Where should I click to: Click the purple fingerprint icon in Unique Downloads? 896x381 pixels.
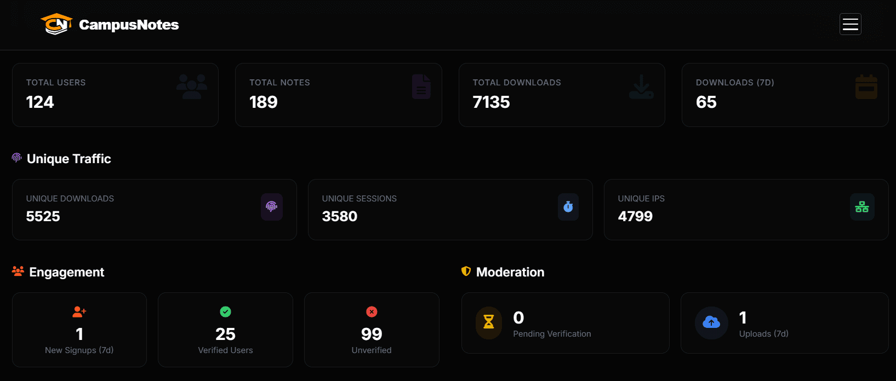coord(272,206)
